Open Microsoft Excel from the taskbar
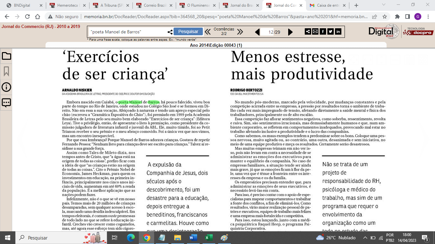435x244 pixels. click(x=209, y=238)
